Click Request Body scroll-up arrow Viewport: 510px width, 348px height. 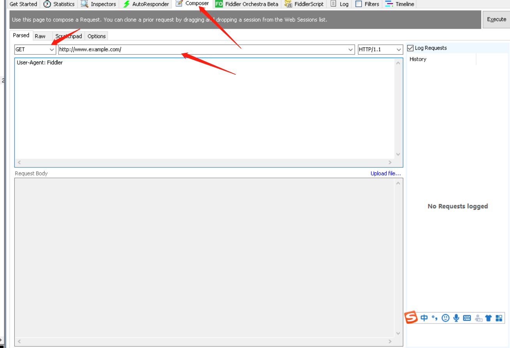point(398,183)
